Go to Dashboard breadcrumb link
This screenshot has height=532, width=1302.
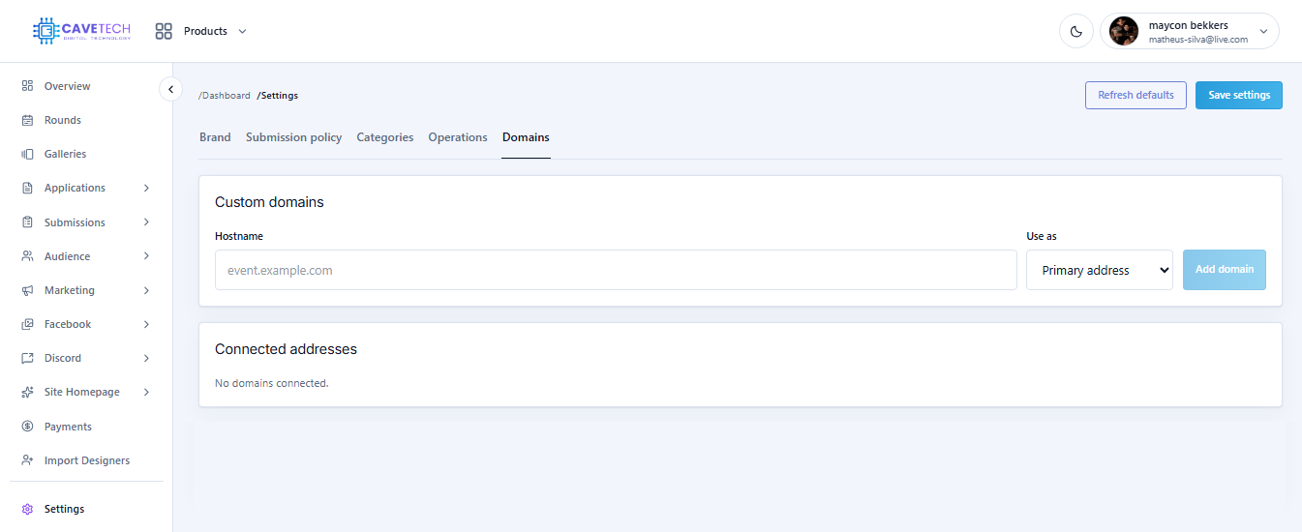(x=225, y=96)
